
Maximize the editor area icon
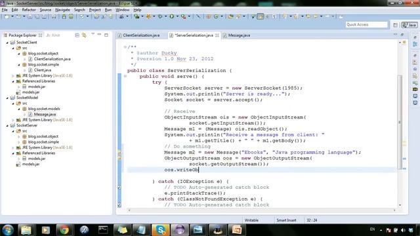(x=402, y=35)
